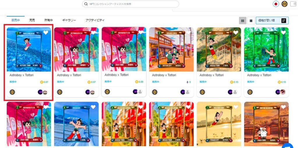Switch to the large grid view icon
The width and height of the screenshot is (298, 148).
click(251, 21)
